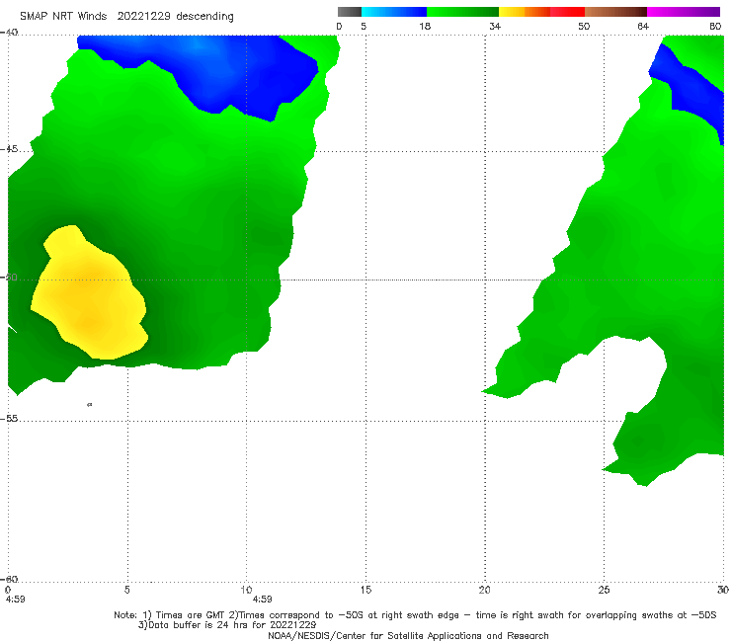
Task: Click the color bar label 18
Action: tap(425, 26)
